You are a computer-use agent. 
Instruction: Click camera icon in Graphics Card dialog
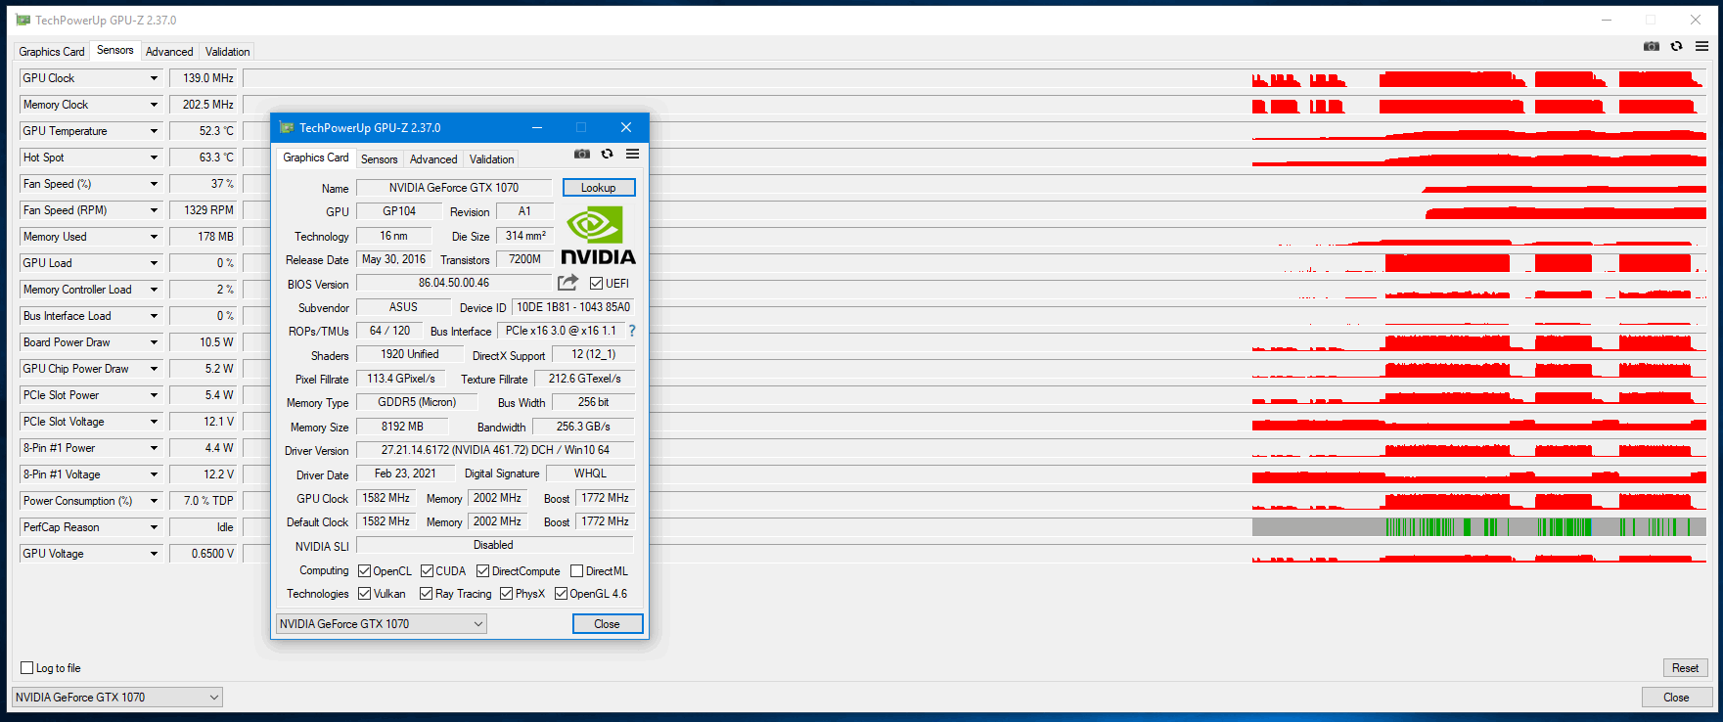tap(582, 154)
